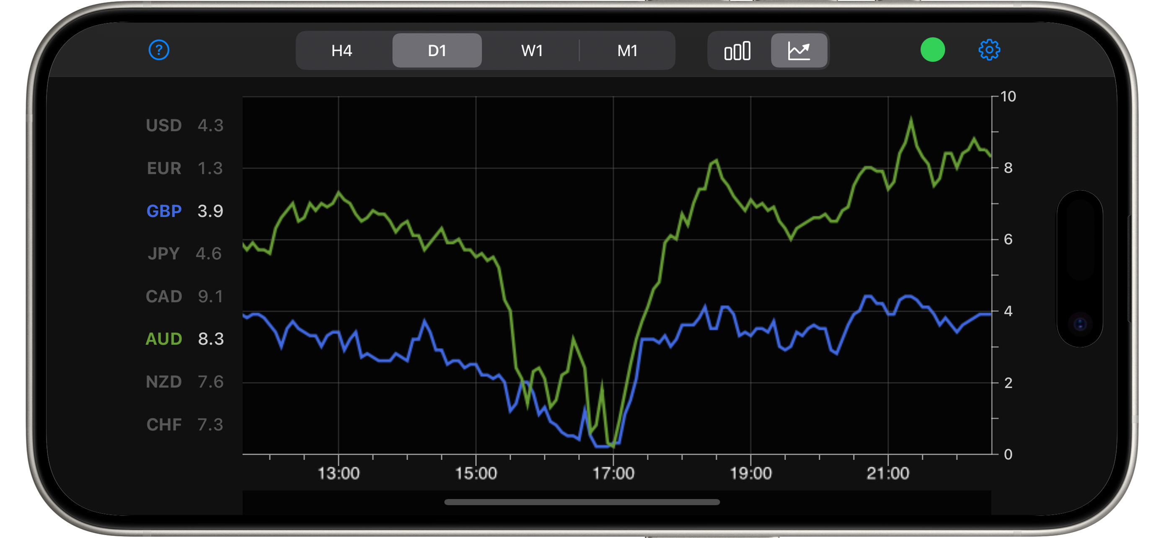Click the 17:00 time axis label

point(613,473)
